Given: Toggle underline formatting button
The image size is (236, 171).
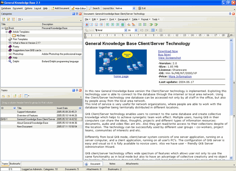Looking at the screenshot, I should pos(96,25).
